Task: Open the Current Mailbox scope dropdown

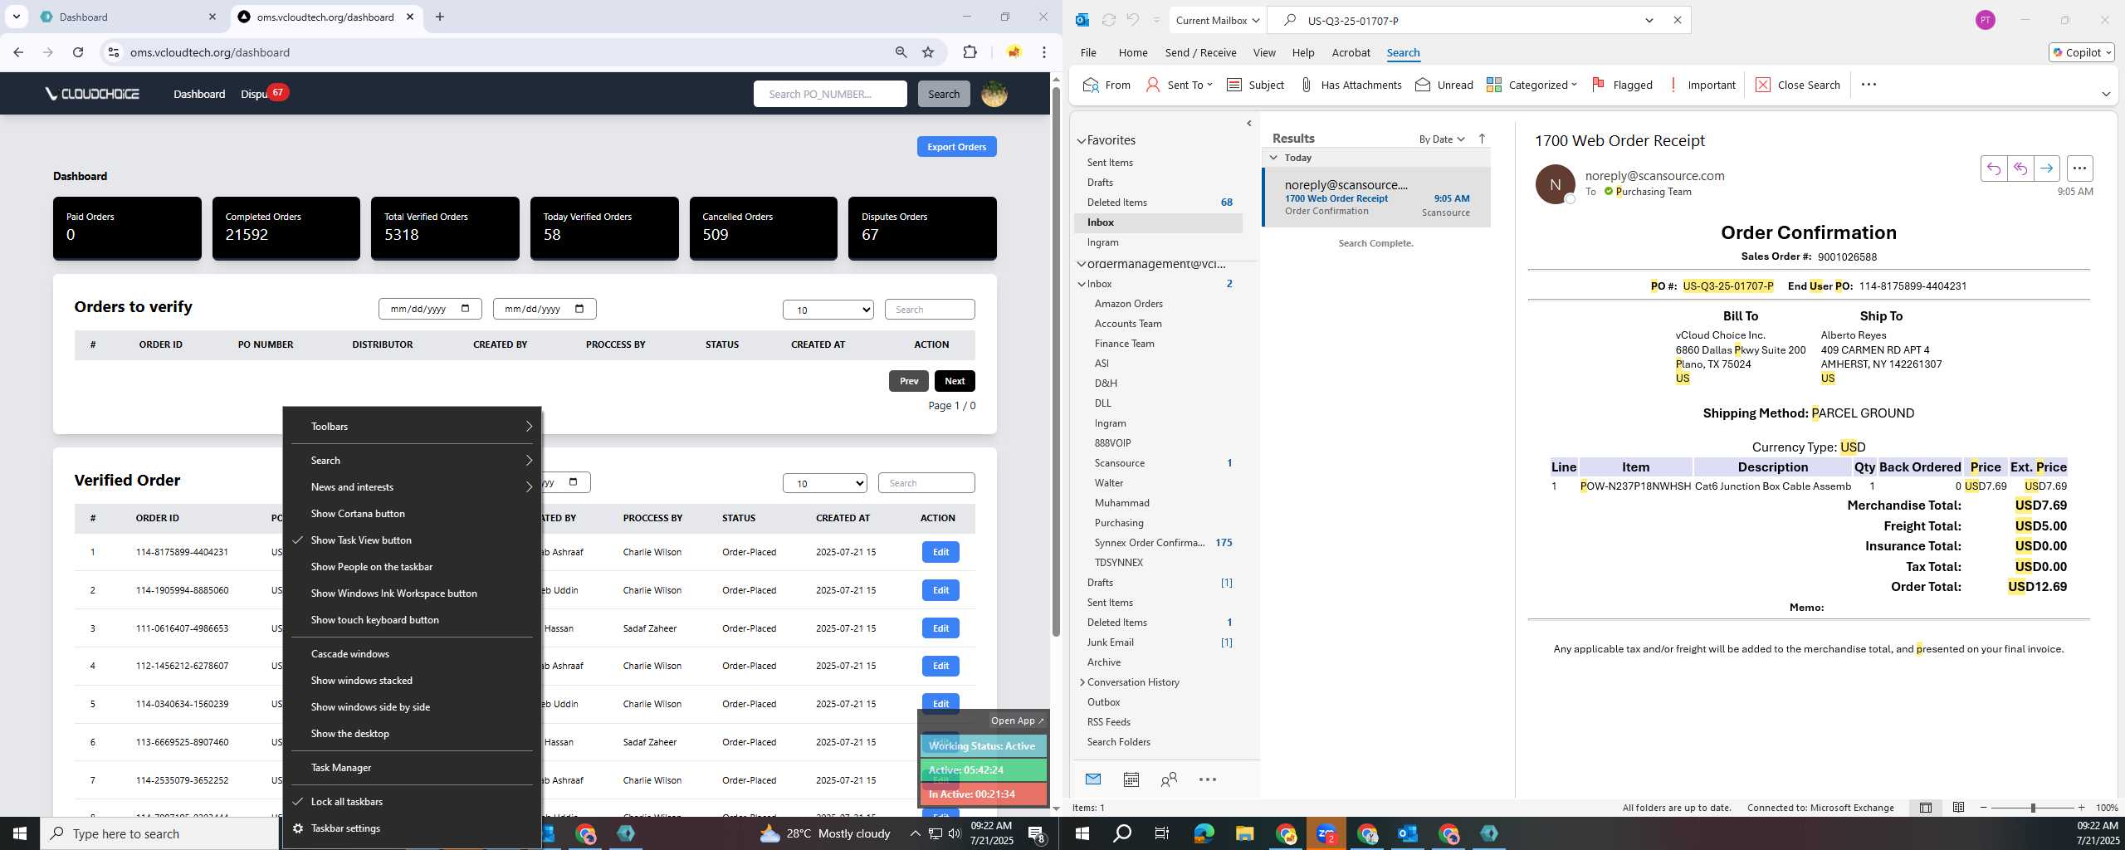Action: click(x=1217, y=20)
